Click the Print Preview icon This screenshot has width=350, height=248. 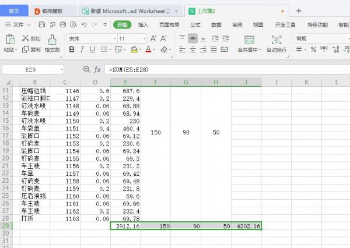click(x=73, y=24)
